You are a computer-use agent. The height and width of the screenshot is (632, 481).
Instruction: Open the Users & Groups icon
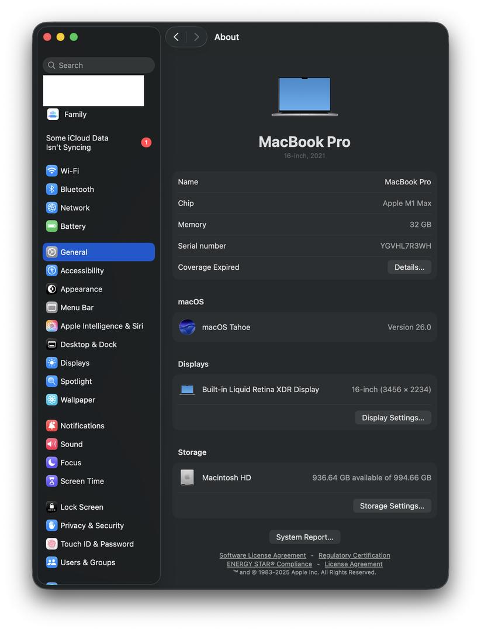click(x=51, y=563)
